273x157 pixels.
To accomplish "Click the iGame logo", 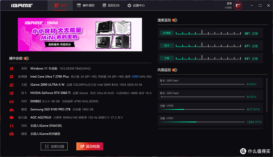I will 22,6.
